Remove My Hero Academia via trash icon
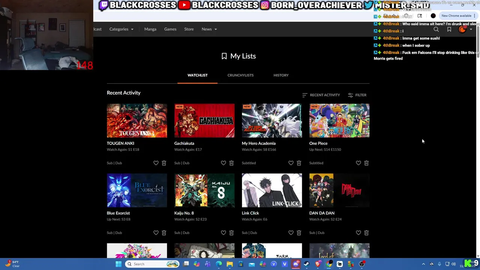Image resolution: width=480 pixels, height=270 pixels. 299,163
